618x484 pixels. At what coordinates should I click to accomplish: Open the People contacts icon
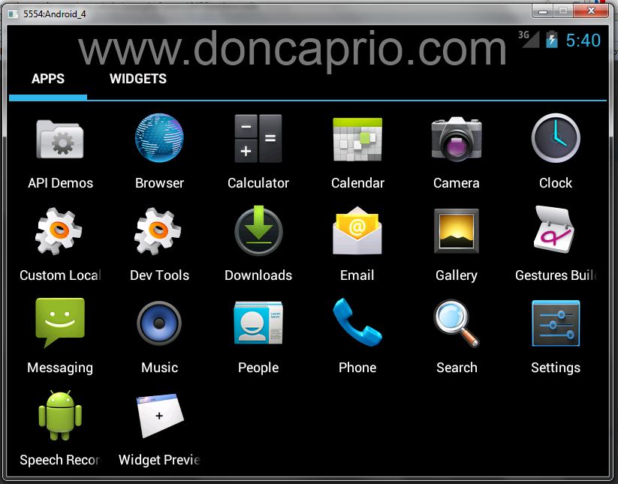[x=258, y=323]
